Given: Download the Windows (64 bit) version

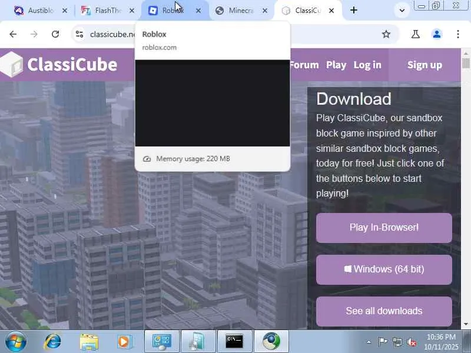Looking at the screenshot, I should (x=384, y=269).
